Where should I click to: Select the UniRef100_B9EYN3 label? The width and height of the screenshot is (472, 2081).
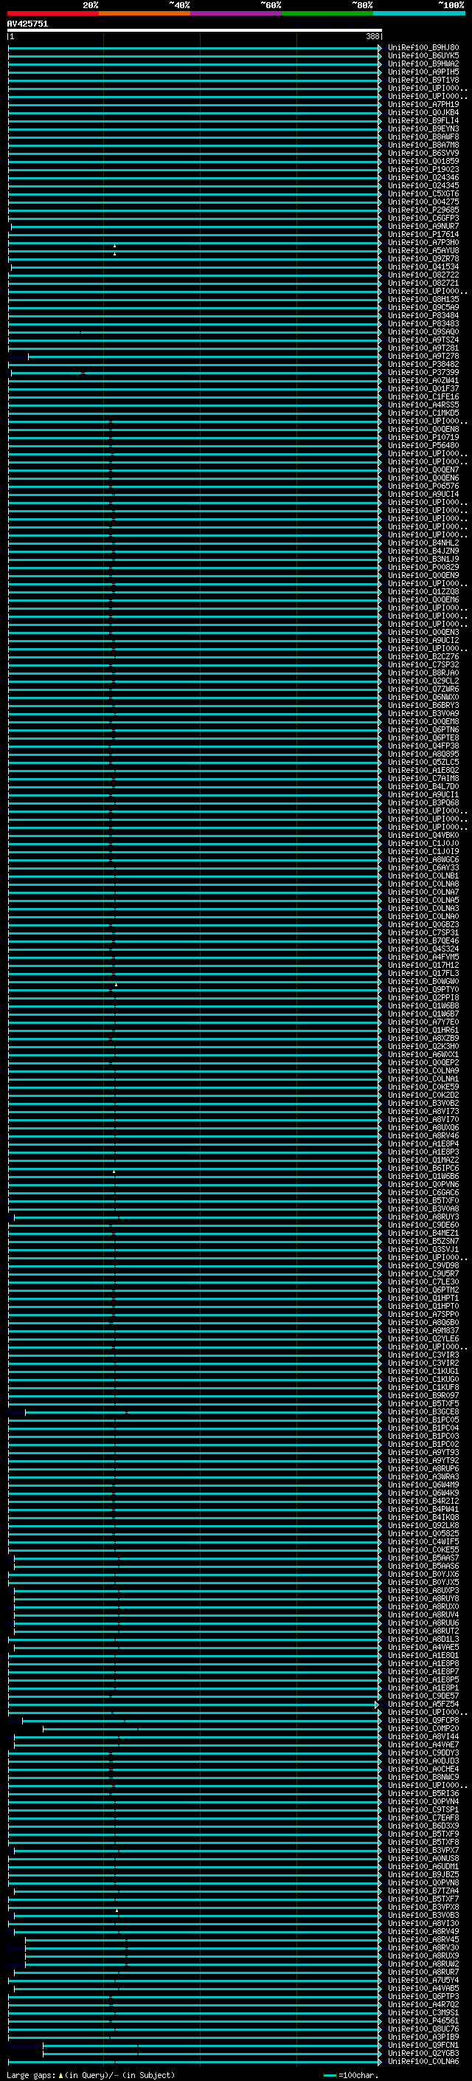(x=423, y=128)
